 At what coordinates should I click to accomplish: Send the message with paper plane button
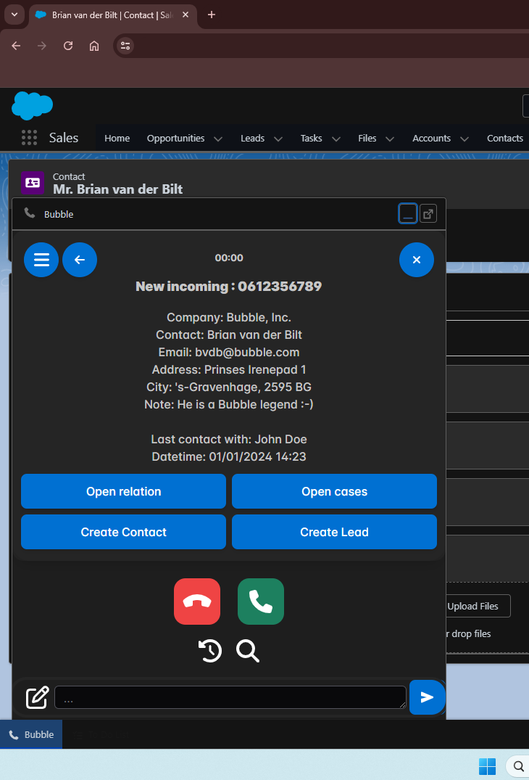[x=427, y=697]
